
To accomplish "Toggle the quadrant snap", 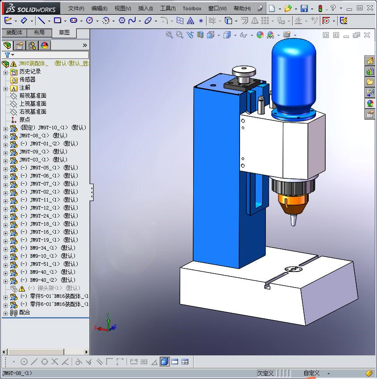I will [x=45, y=362].
